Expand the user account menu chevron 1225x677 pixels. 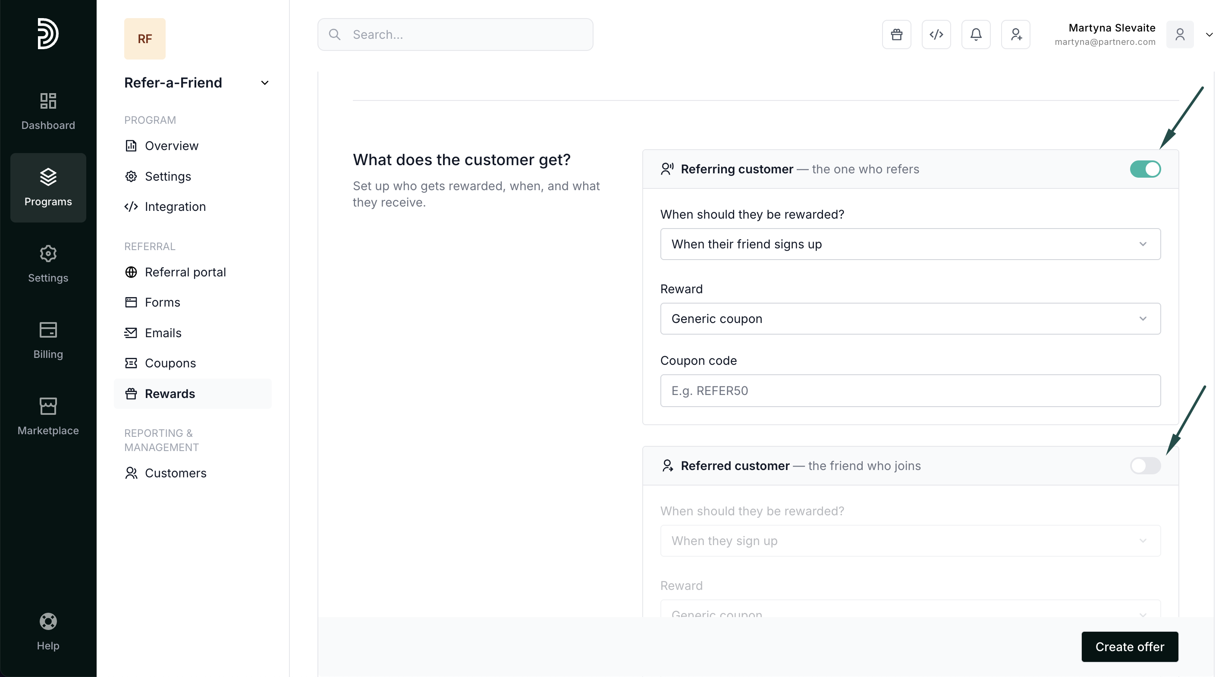coord(1209,34)
